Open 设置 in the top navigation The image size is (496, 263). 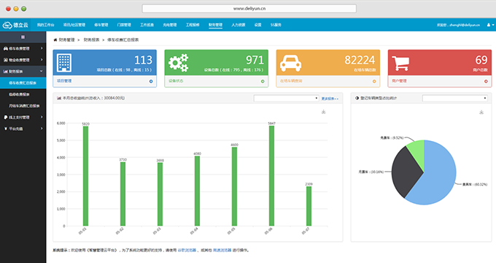(x=257, y=25)
